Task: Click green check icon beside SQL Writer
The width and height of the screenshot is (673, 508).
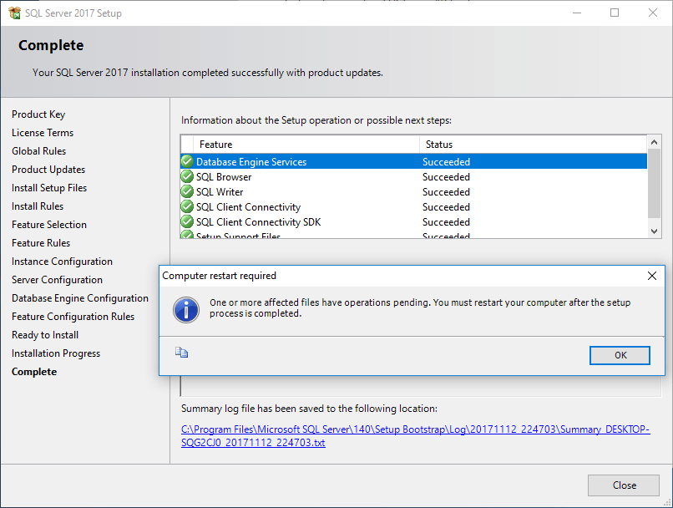Action: tap(187, 191)
